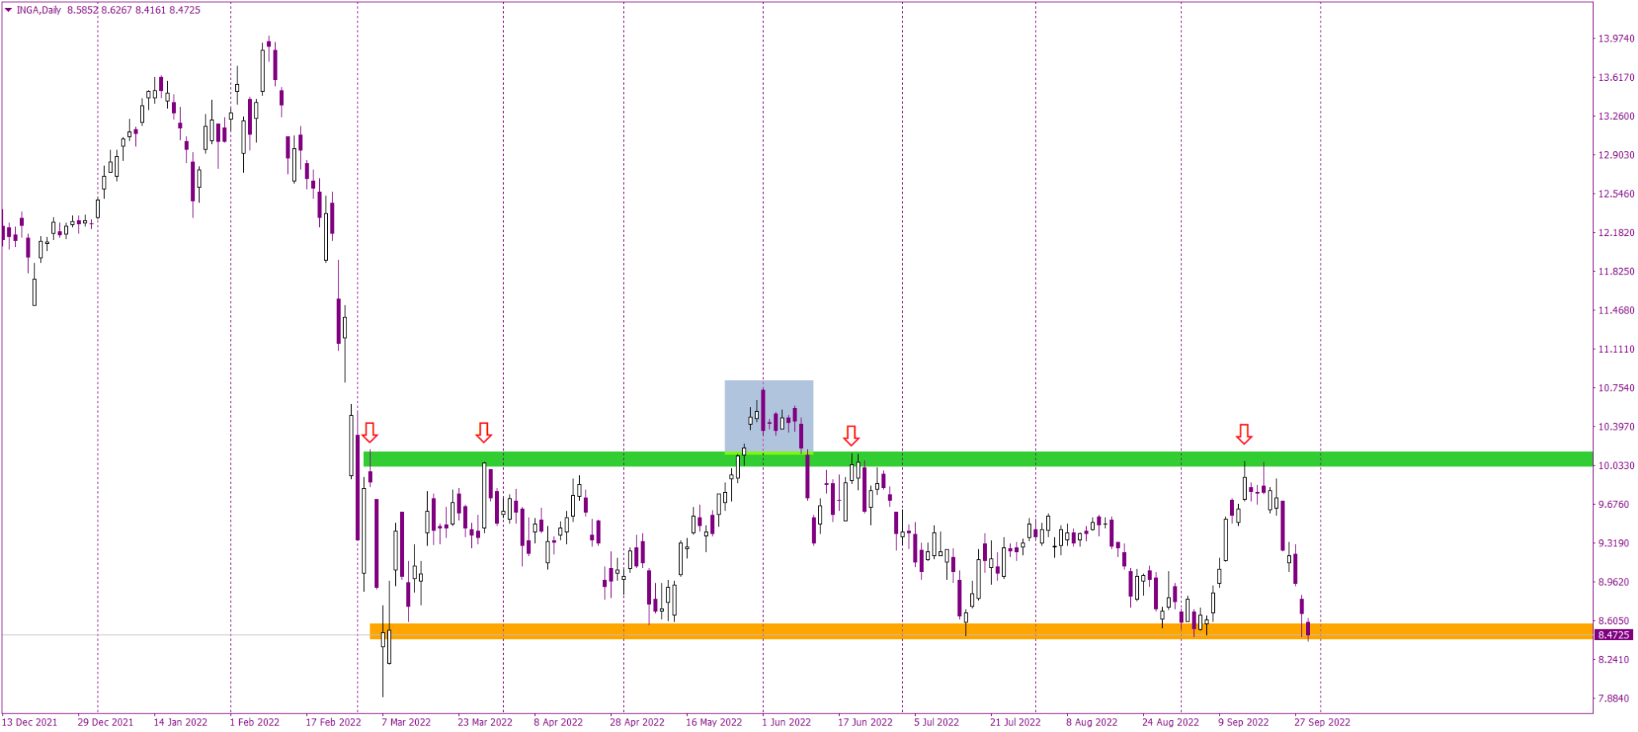This screenshot has height=732, width=1638.
Task: Click the 14 Jan 2022 date label
Action: (181, 722)
